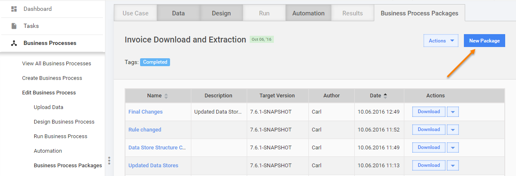Click the Invoice Download and Extraction title
The width and height of the screenshot is (516, 176).
pyautogui.click(x=185, y=40)
